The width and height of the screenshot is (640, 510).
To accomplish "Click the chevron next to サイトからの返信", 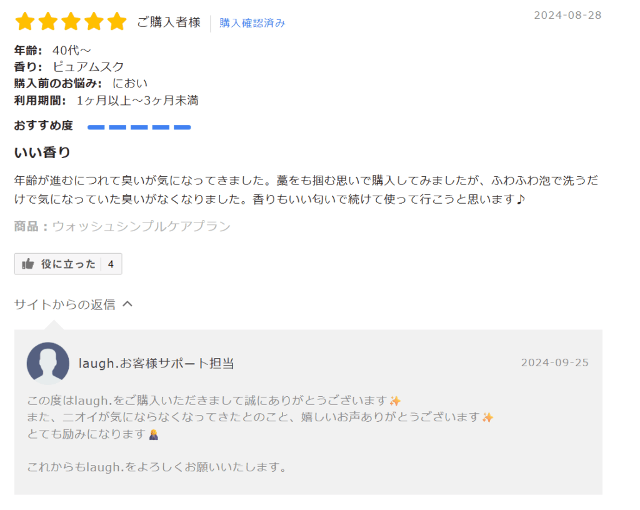I will click(127, 304).
